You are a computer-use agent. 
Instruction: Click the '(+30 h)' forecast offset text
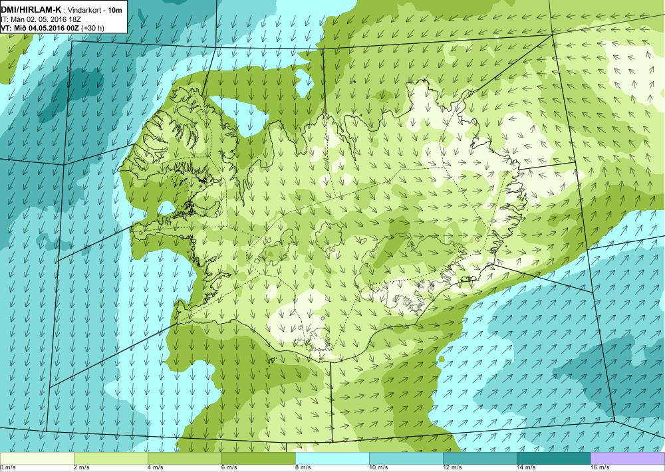pyautogui.click(x=92, y=28)
